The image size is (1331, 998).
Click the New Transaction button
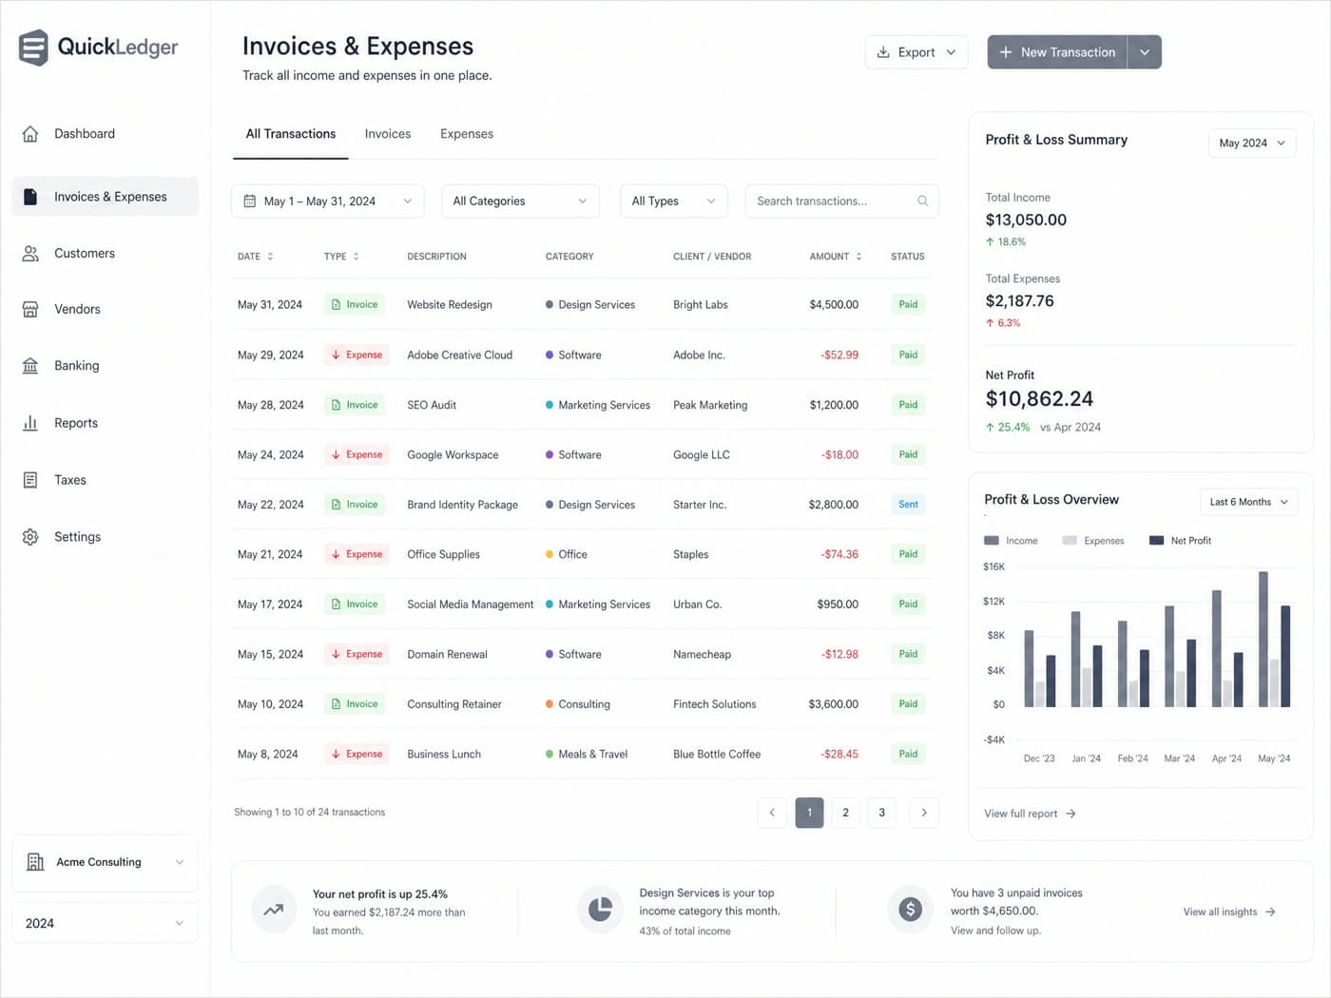pyautogui.click(x=1057, y=52)
